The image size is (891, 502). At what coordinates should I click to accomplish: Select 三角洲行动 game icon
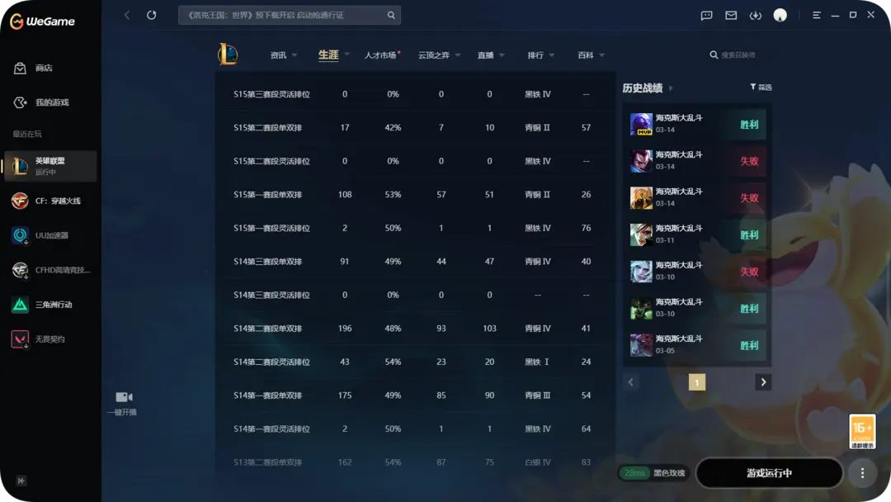tap(20, 305)
